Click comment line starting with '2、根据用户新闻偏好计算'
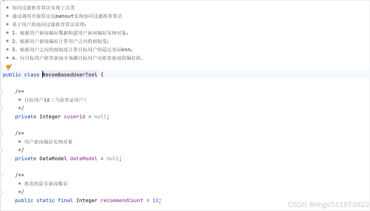Image resolution: width=370 pixels, height=211 pixels. point(61,41)
